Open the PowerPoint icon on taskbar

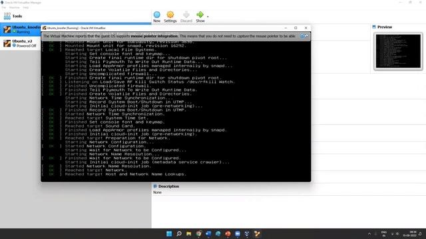pyautogui.click(x=228, y=234)
